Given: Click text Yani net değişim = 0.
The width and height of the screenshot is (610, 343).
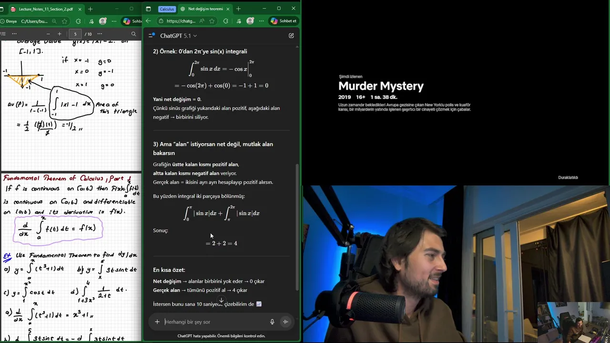Looking at the screenshot, I should pos(177,99).
